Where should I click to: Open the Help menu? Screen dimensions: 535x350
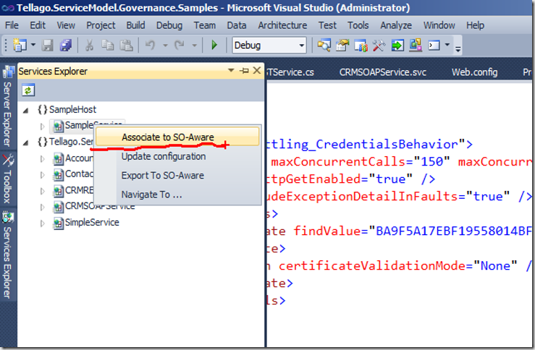click(476, 25)
